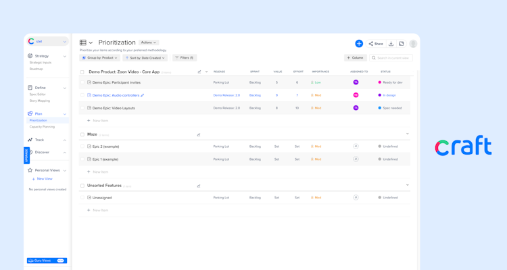Open Spec Editor in sidebar
The height and width of the screenshot is (270, 507).
click(37, 94)
